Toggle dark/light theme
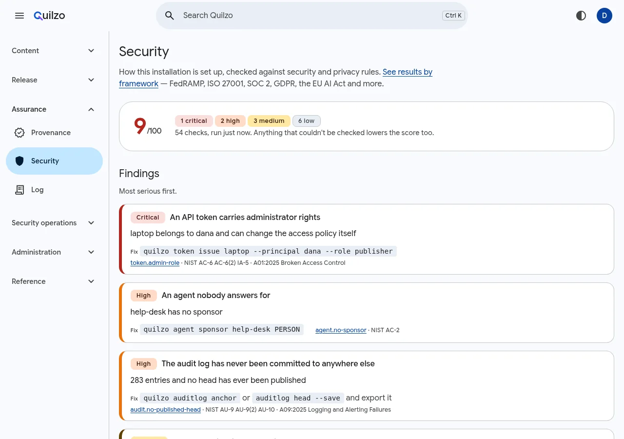 coord(581,16)
